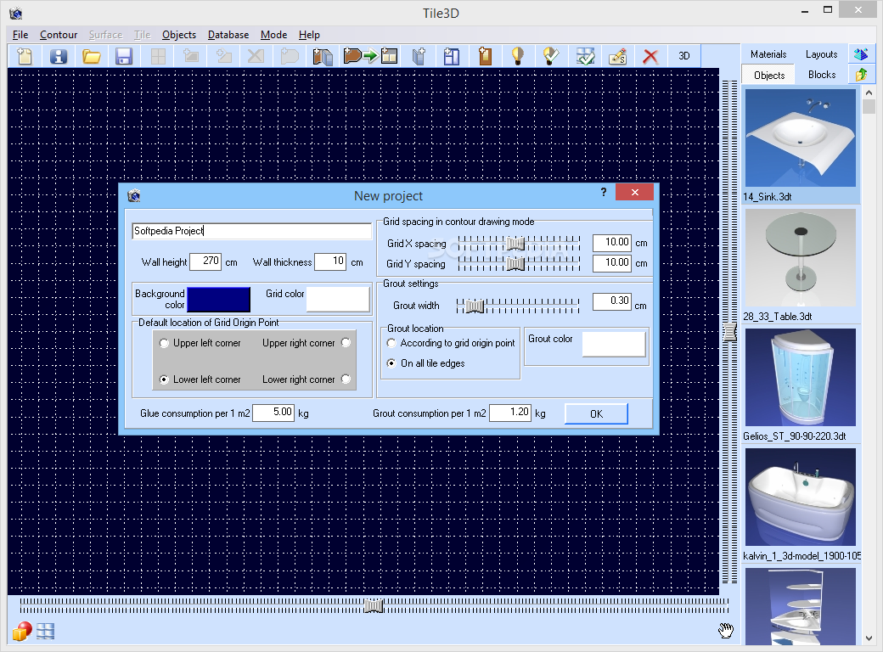Close the New project dialog

(635, 192)
